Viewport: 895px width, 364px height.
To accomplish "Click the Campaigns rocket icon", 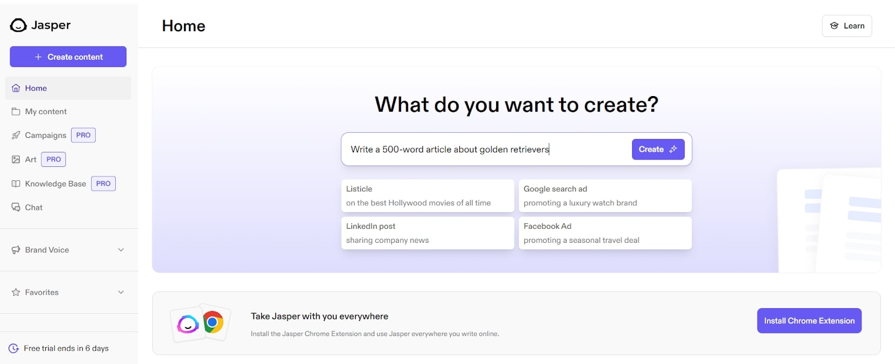I will [x=16, y=135].
